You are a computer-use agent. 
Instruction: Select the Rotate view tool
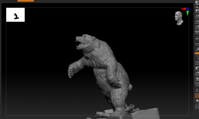(x=197, y=79)
